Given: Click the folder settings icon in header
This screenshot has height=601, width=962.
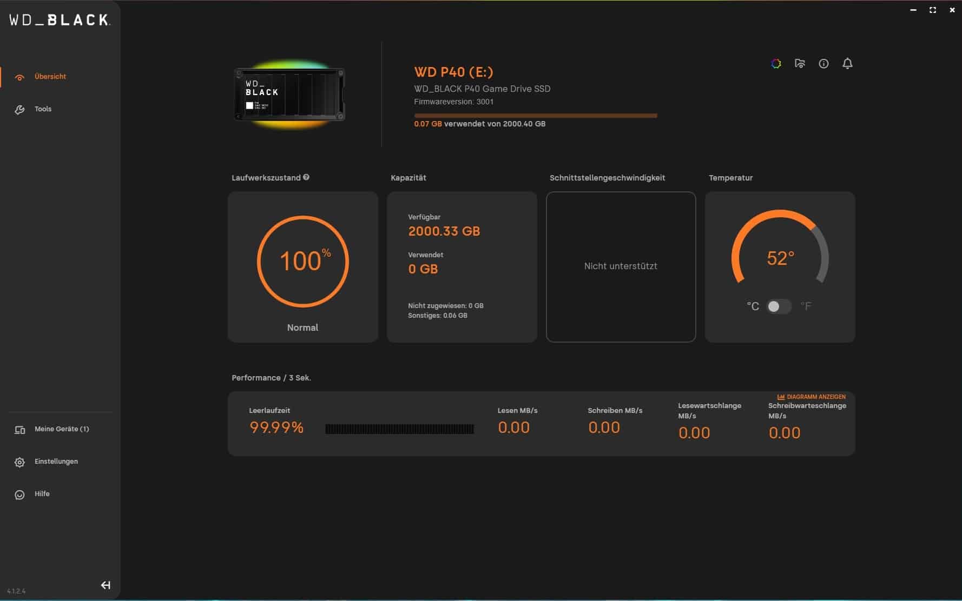Looking at the screenshot, I should [800, 64].
